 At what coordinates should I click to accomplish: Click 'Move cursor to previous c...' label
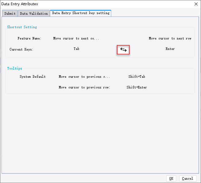click(84, 77)
